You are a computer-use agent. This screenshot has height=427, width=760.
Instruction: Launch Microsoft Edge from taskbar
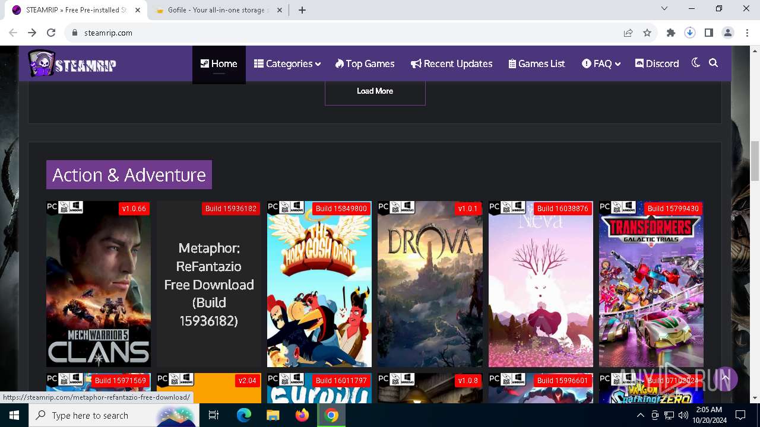[244, 415]
